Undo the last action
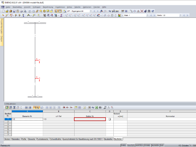Image resolution: width=196 pixels, height=147 pixels. [x=30, y=11]
